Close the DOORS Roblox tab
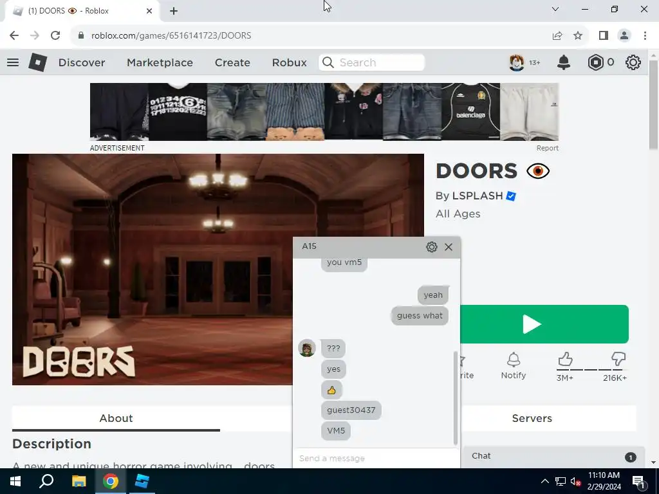This screenshot has height=494, width=659. [149, 11]
